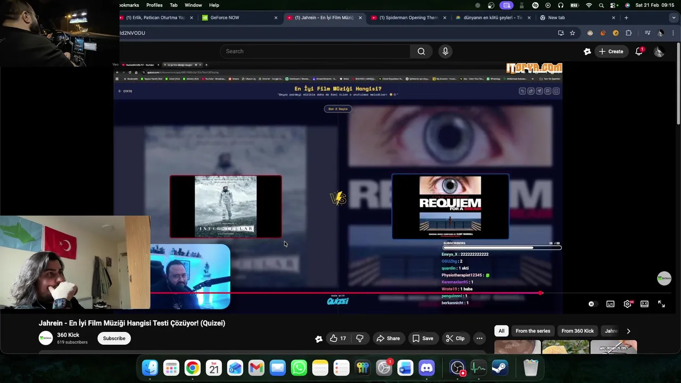
Task: Click the Interstellar poster in the video
Action: pos(226,206)
